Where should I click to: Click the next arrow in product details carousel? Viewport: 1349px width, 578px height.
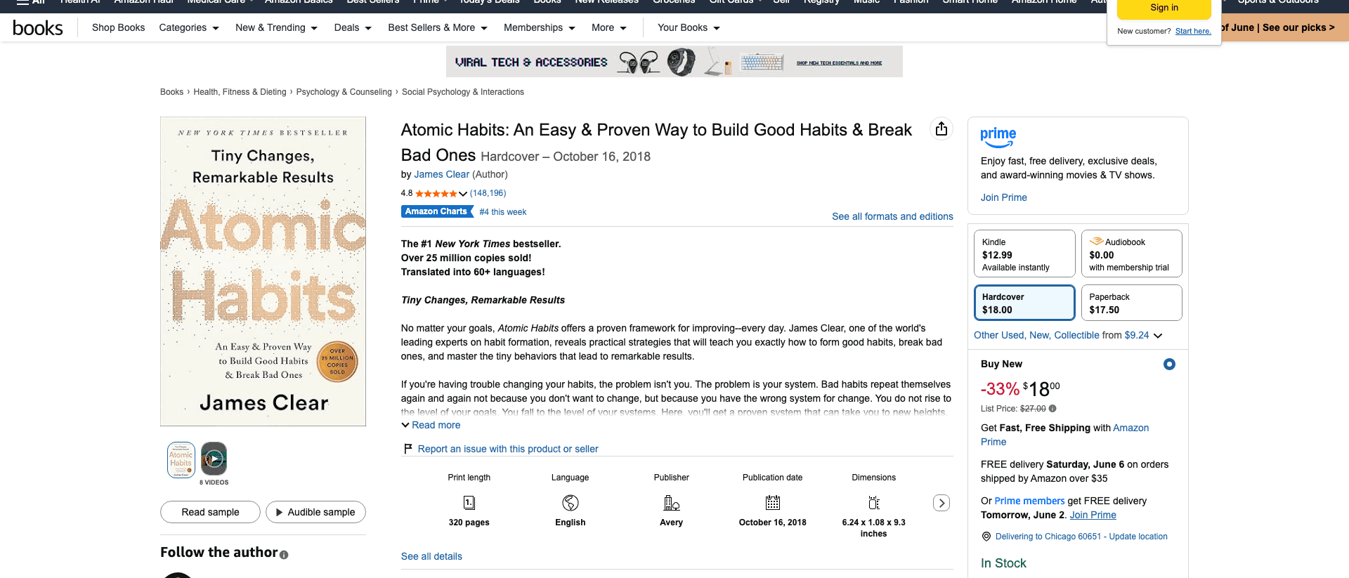[941, 503]
